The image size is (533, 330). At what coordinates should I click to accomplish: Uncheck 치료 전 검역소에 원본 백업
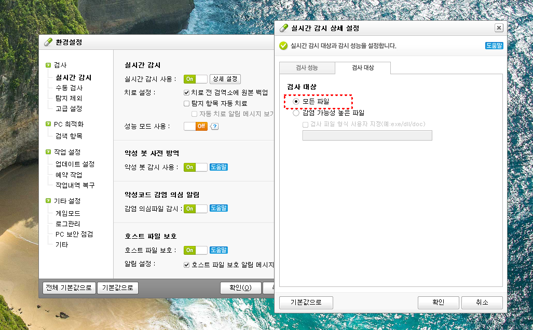[x=186, y=92]
